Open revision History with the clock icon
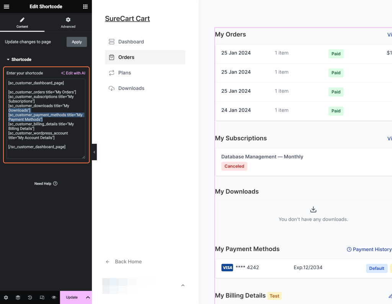The height and width of the screenshot is (304, 392). click(x=30, y=297)
